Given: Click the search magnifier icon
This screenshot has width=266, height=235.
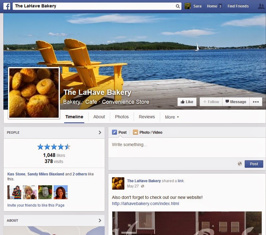Looking at the screenshot, I should tap(178, 6).
